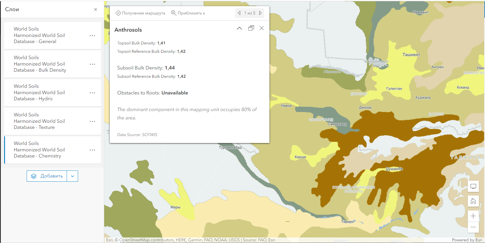Open options for Soil Database General layer
The height and width of the screenshot is (243, 485).
pos(92,36)
